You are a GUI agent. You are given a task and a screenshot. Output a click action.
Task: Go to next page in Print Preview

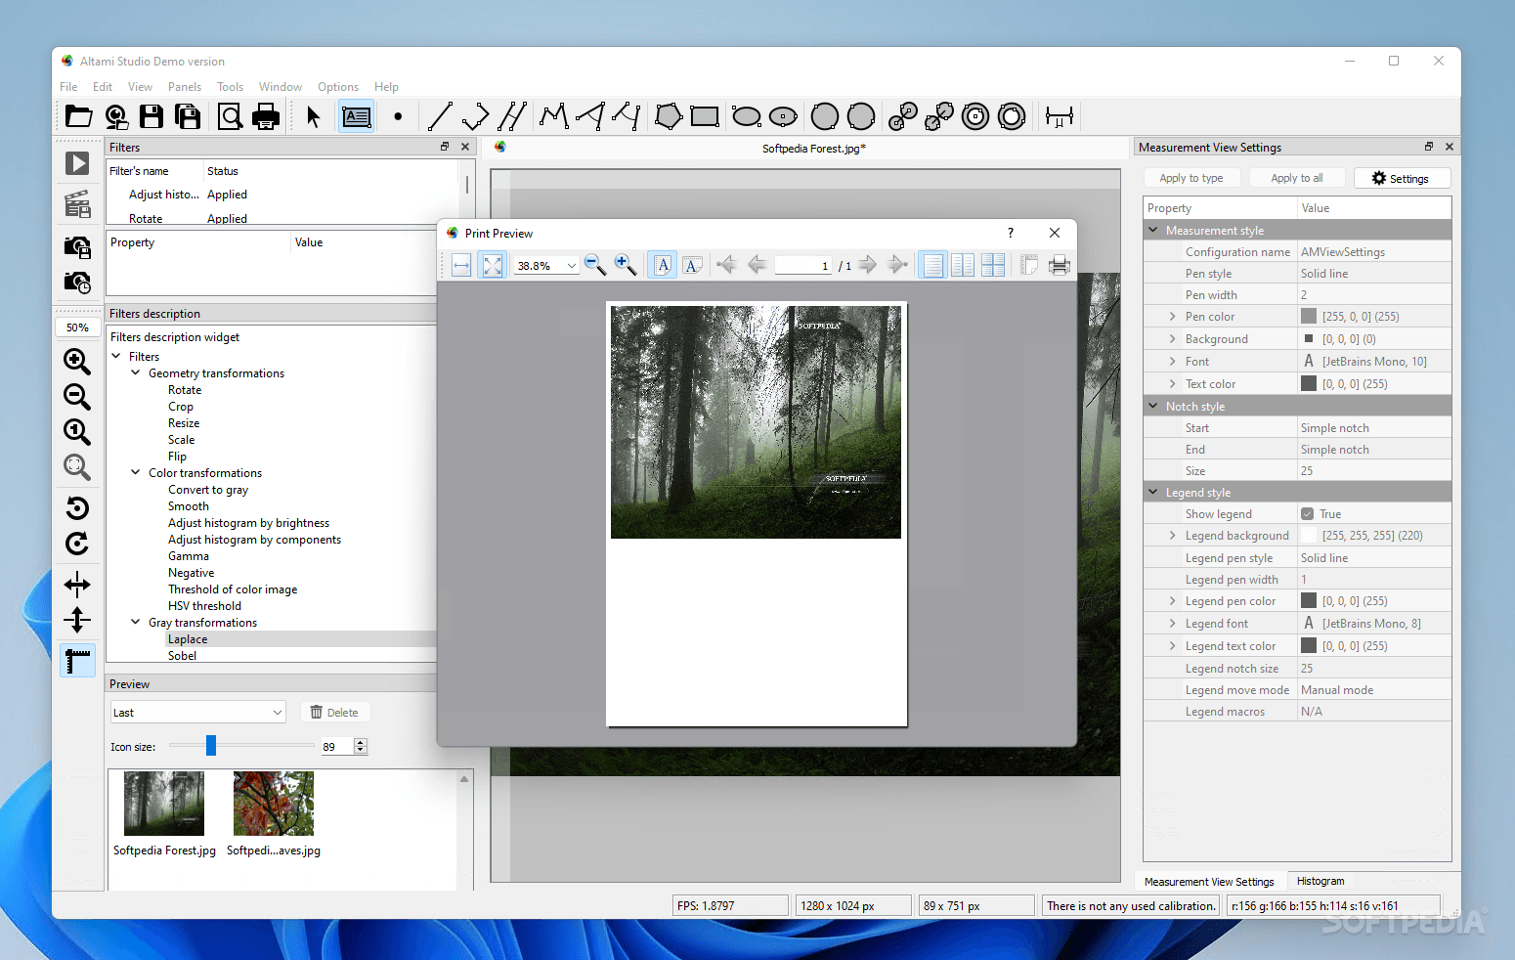coord(867,265)
